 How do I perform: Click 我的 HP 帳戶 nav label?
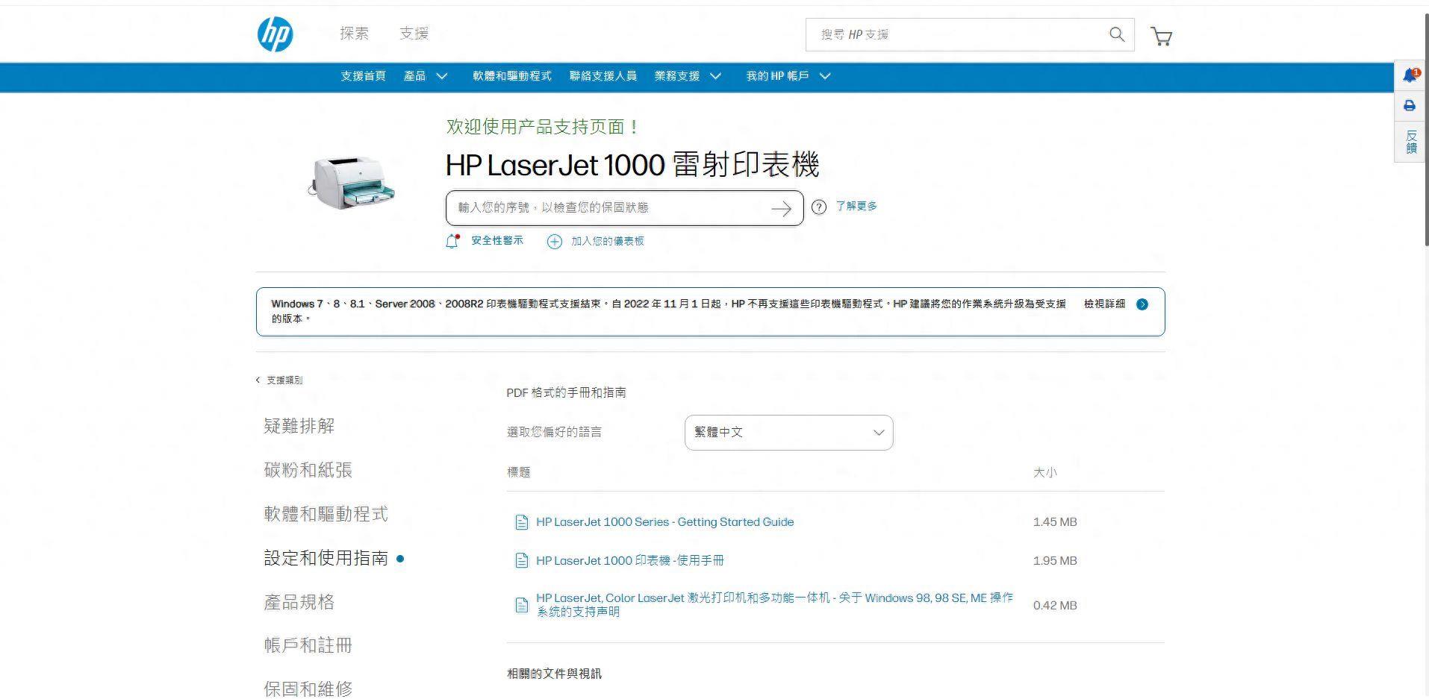click(x=777, y=76)
